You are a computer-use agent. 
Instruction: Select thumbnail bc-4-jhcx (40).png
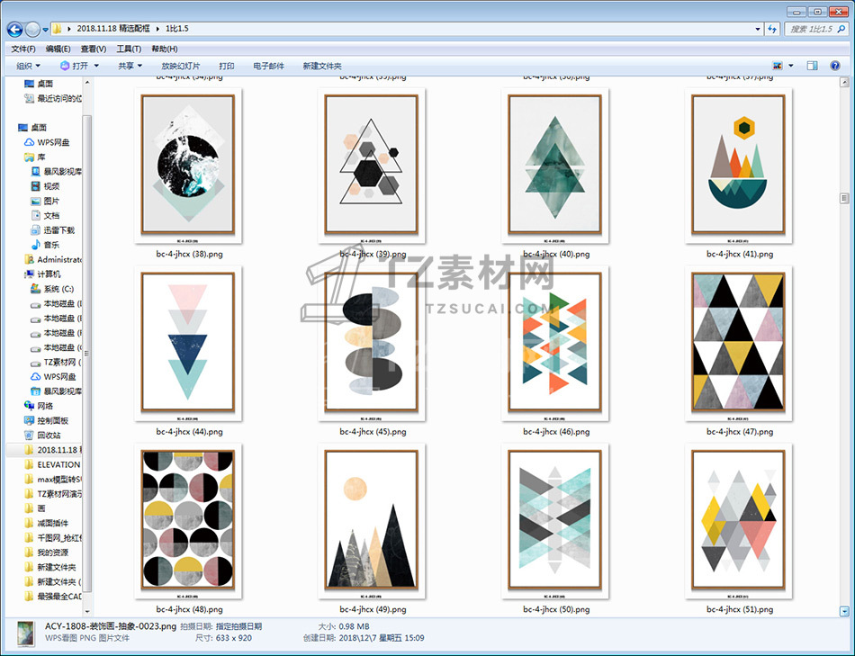(555, 166)
